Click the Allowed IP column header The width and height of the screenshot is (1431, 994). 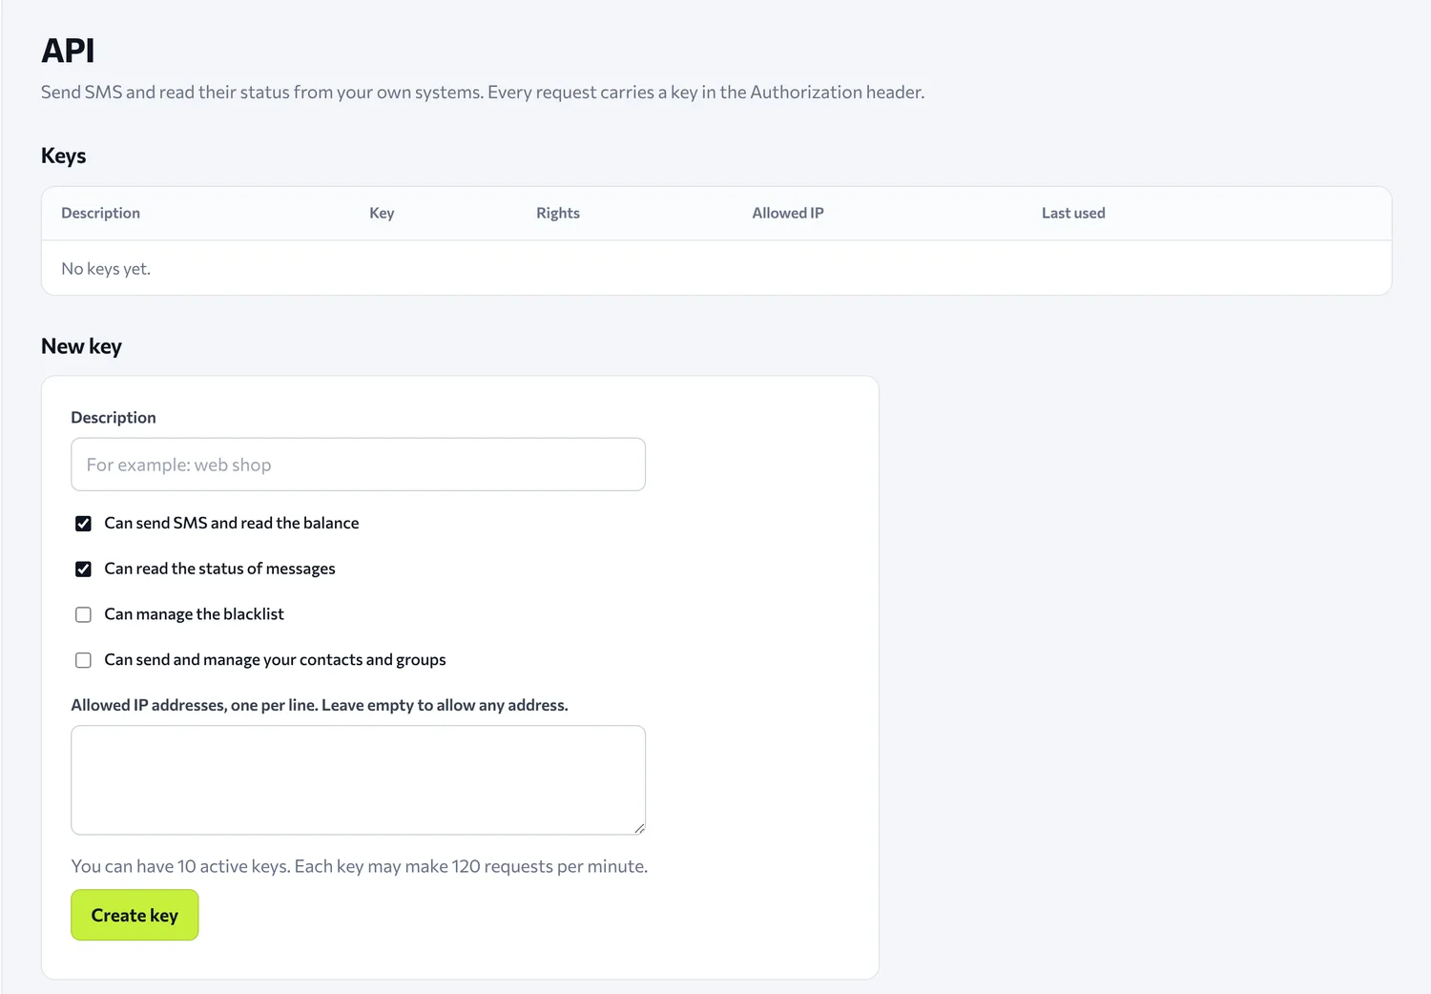pyautogui.click(x=788, y=213)
